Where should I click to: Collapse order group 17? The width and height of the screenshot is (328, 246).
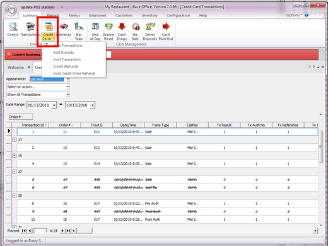[x=15, y=172]
